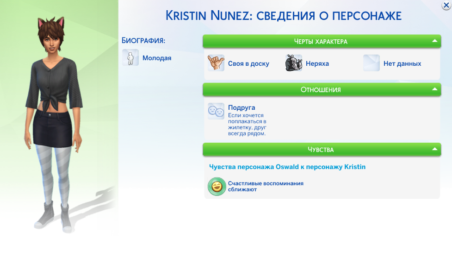
Task: Close the character info window
Action: (446, 6)
